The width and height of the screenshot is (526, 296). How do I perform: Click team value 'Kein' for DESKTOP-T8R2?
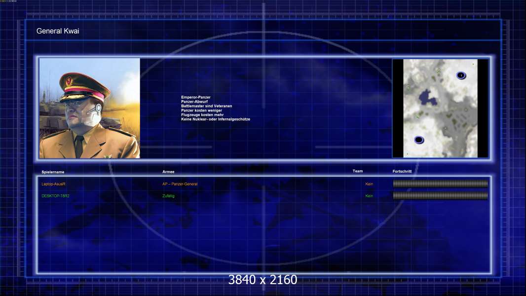[369, 196]
